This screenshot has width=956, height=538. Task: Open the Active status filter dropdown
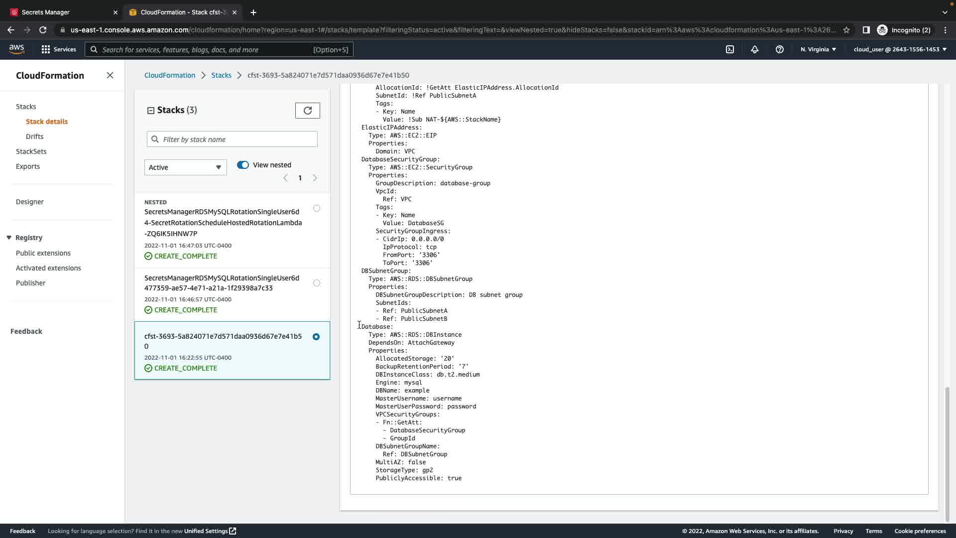(185, 167)
